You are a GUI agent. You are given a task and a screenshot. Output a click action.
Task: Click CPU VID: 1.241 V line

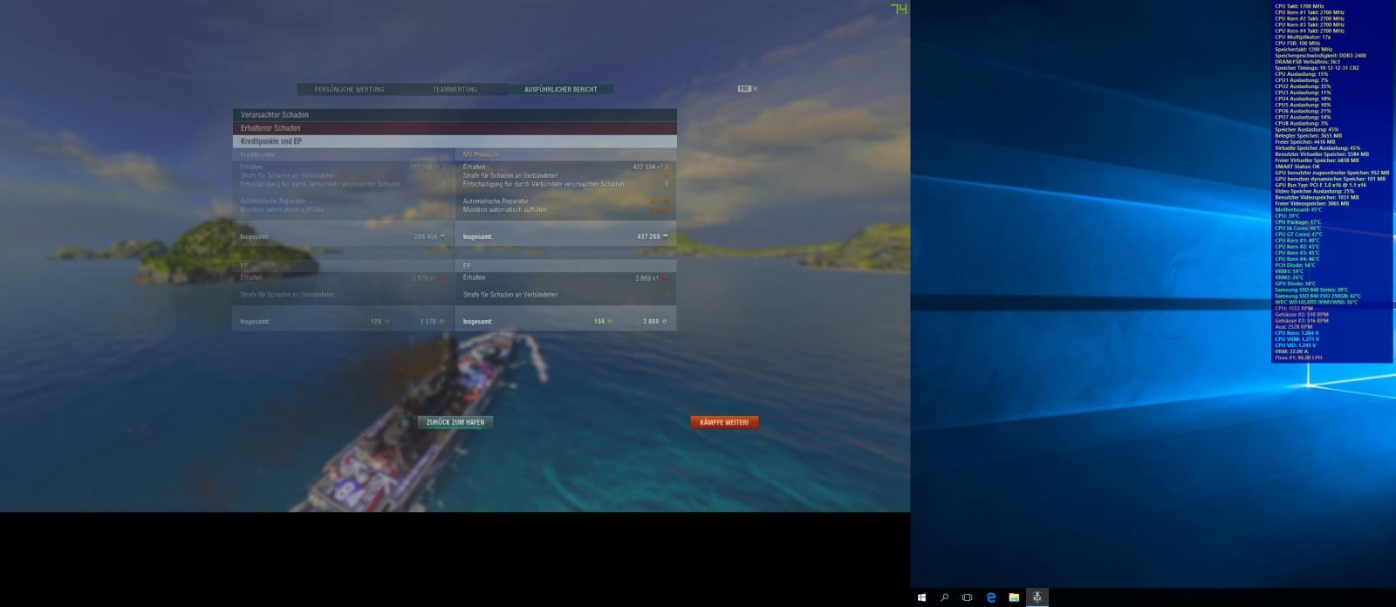1295,345
